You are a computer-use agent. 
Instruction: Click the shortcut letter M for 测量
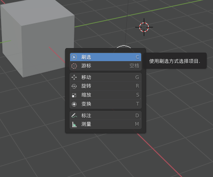click(137, 124)
